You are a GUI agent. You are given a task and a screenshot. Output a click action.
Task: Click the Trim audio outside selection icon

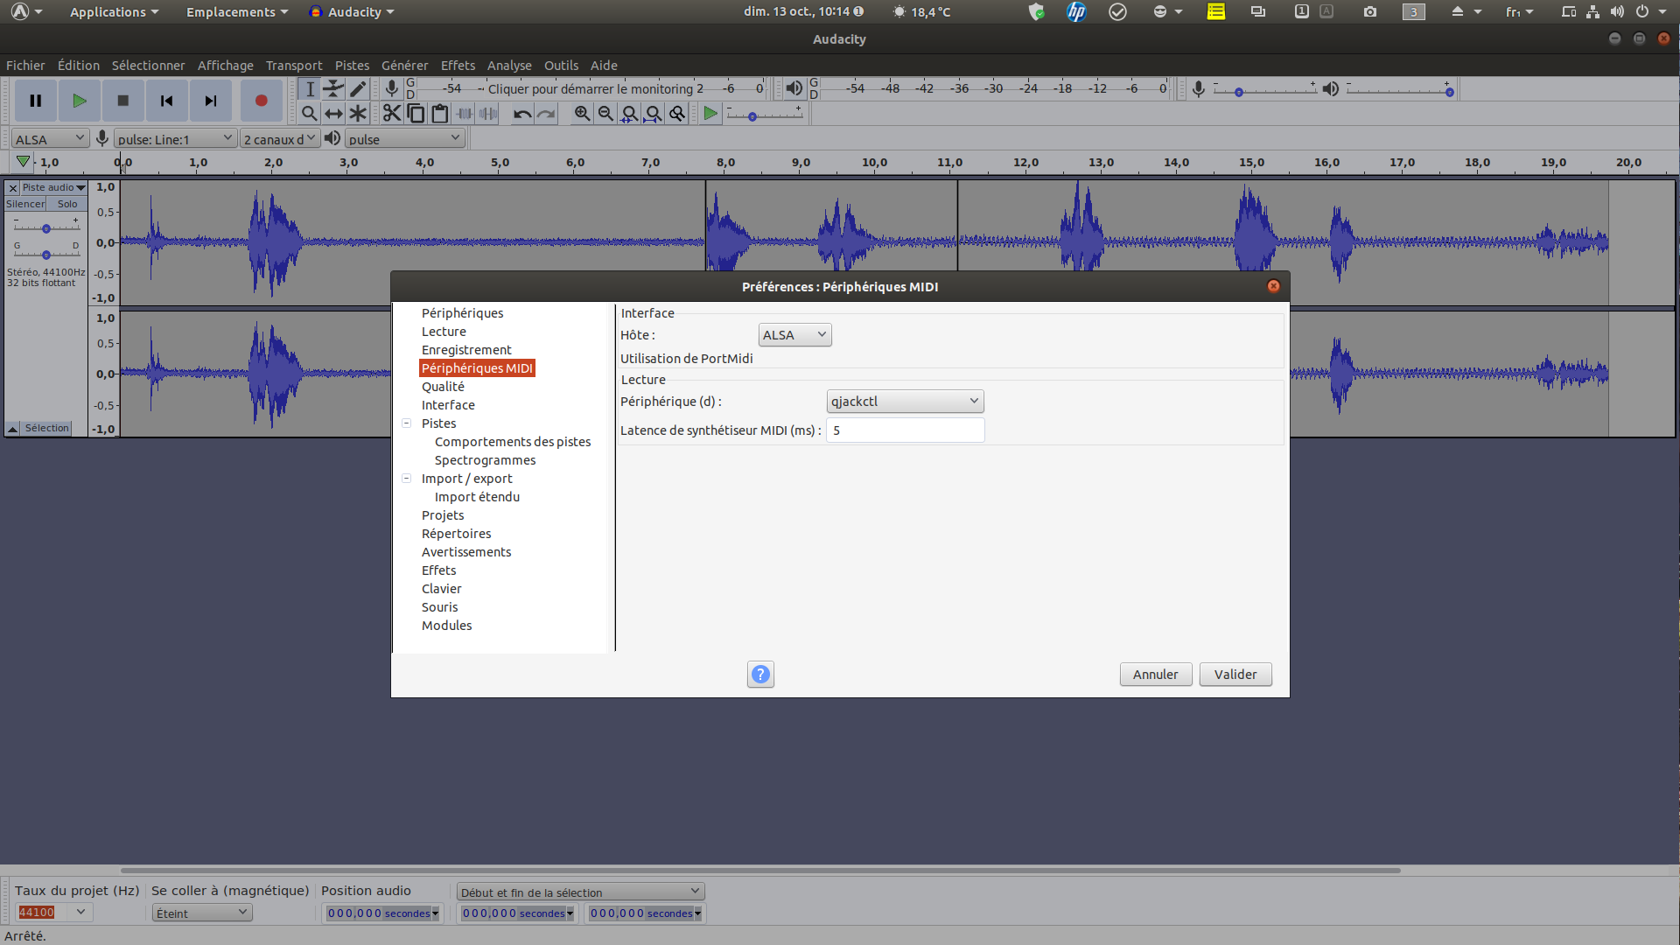click(x=465, y=114)
